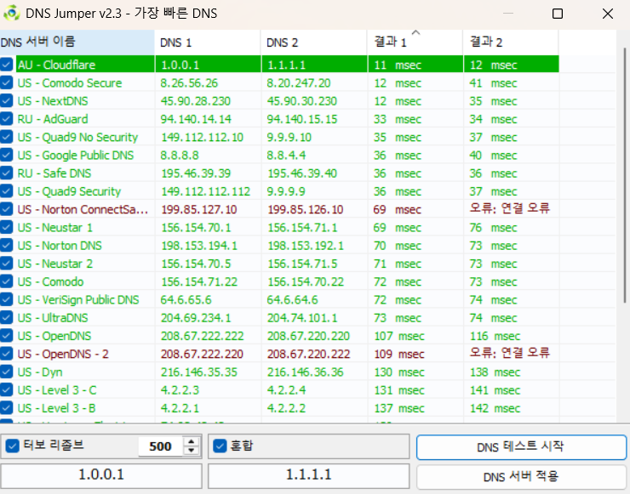The width and height of the screenshot is (630, 494).
Task: Uncheck the US - Level 3 - C checkbox
Action: (x=7, y=389)
